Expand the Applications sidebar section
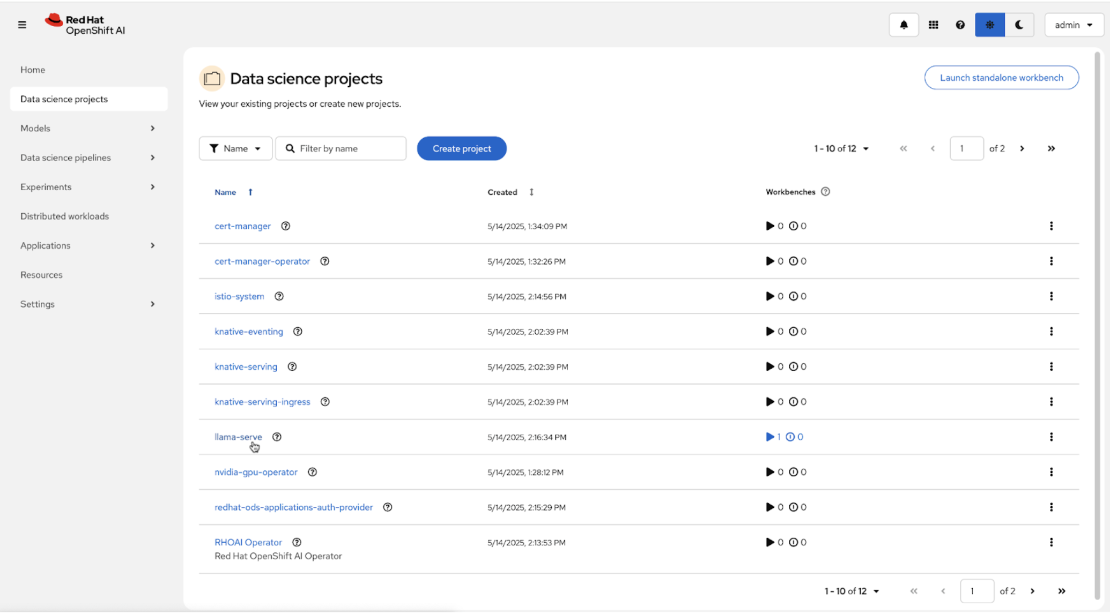 click(88, 245)
